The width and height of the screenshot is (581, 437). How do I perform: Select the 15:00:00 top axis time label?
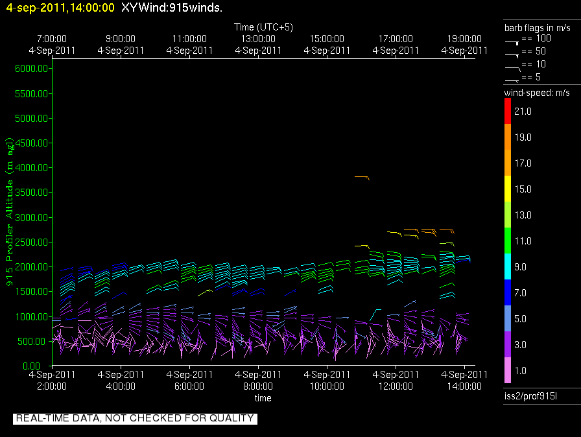point(327,39)
